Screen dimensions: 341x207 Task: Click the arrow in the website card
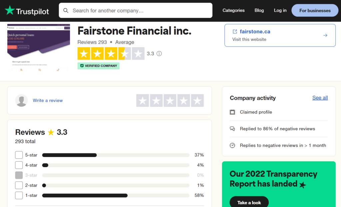click(325, 35)
